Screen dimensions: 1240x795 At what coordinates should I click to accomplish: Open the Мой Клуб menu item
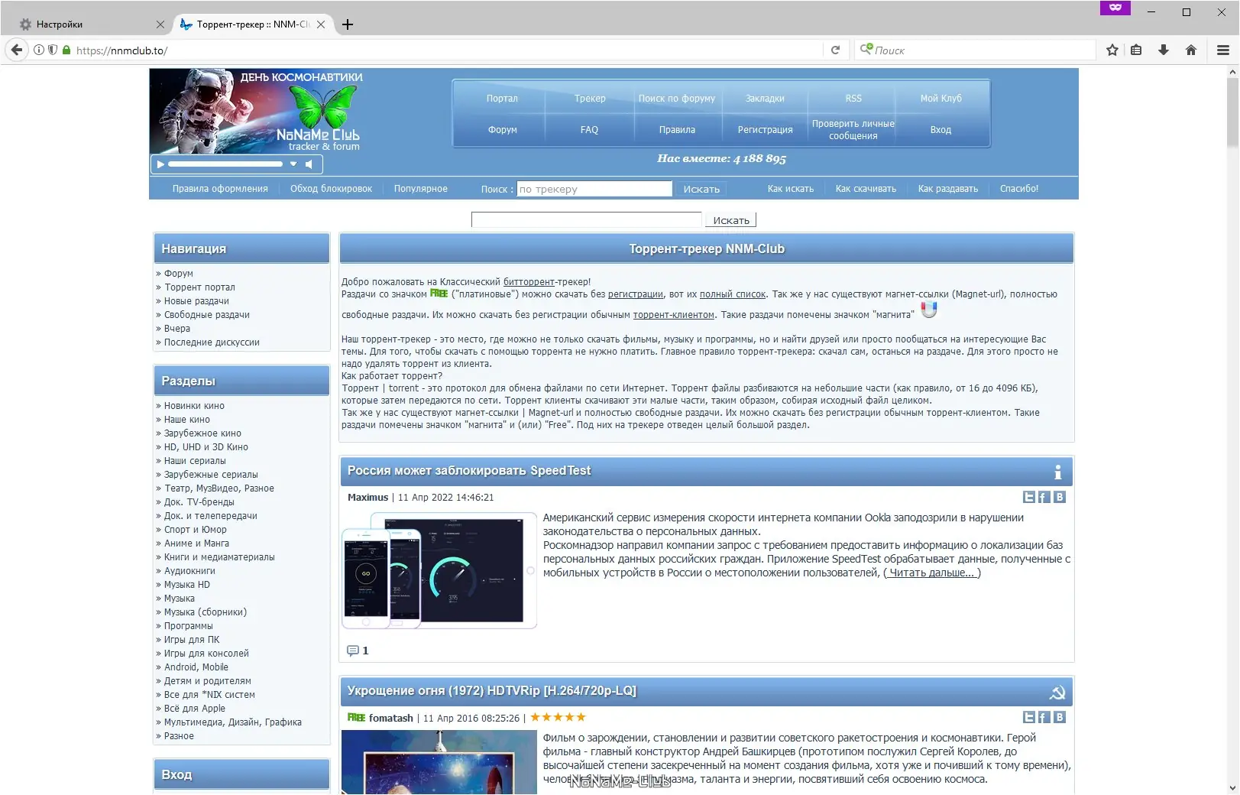click(x=941, y=99)
